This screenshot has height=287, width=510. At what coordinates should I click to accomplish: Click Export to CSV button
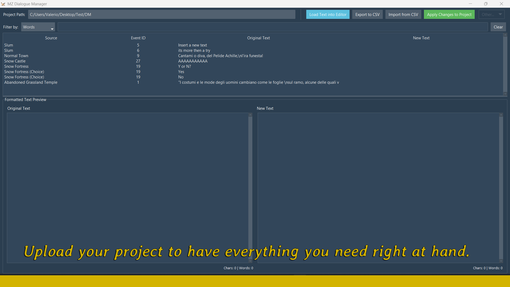coord(367,15)
